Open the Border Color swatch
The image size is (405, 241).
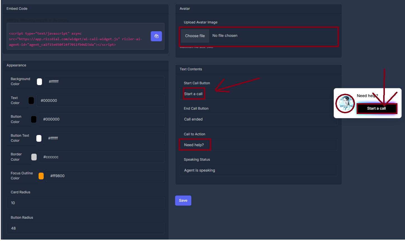tap(34, 157)
